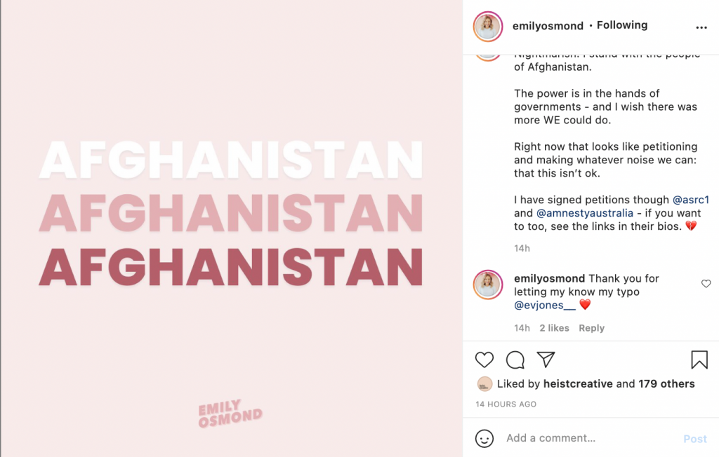Open the @evjones__ mention
Screen dimensions: 719x457
pos(545,305)
